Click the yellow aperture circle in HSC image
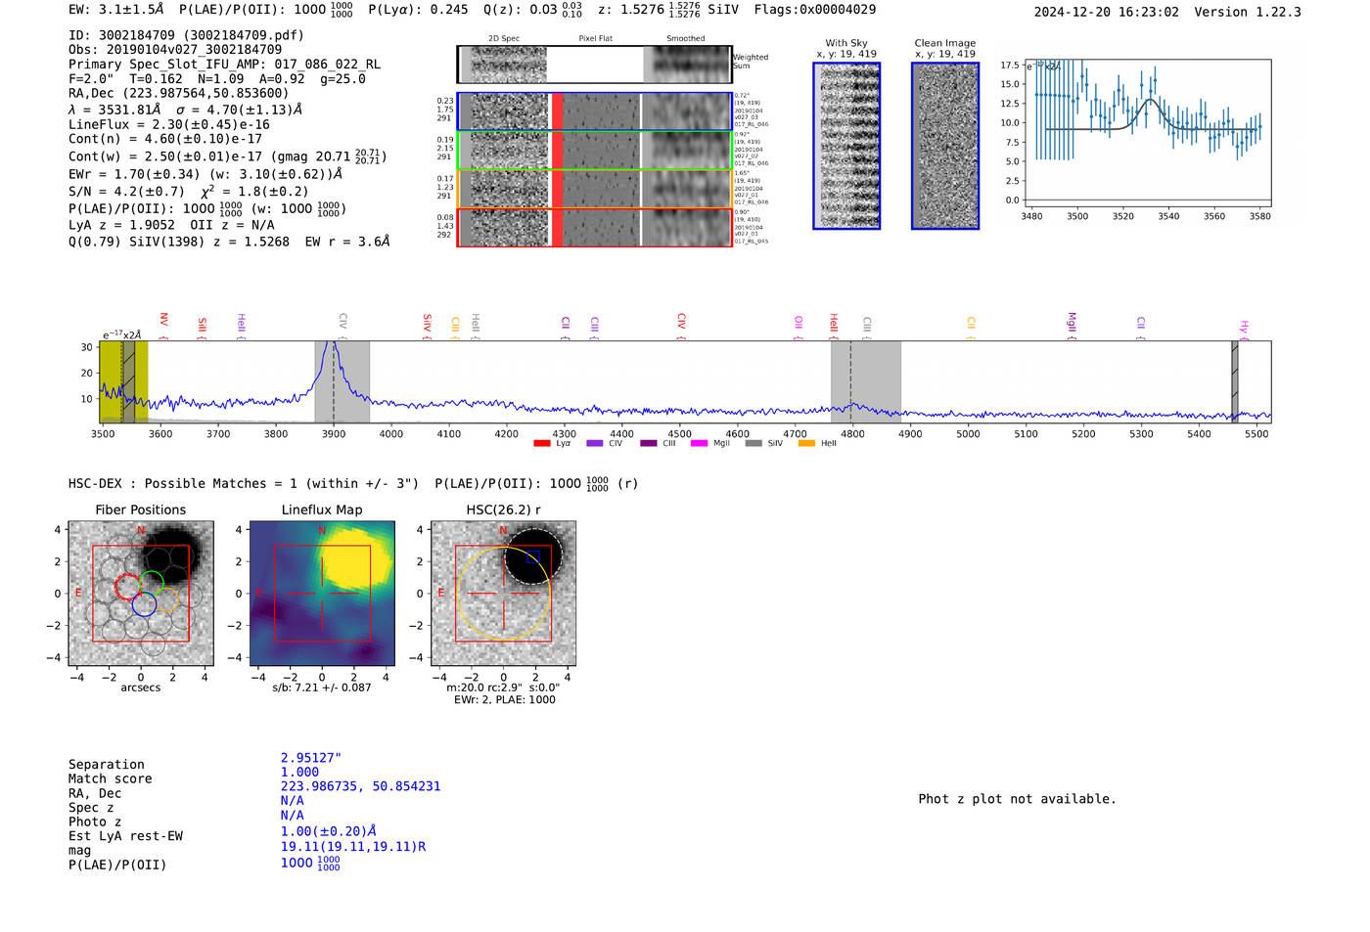 (x=504, y=594)
